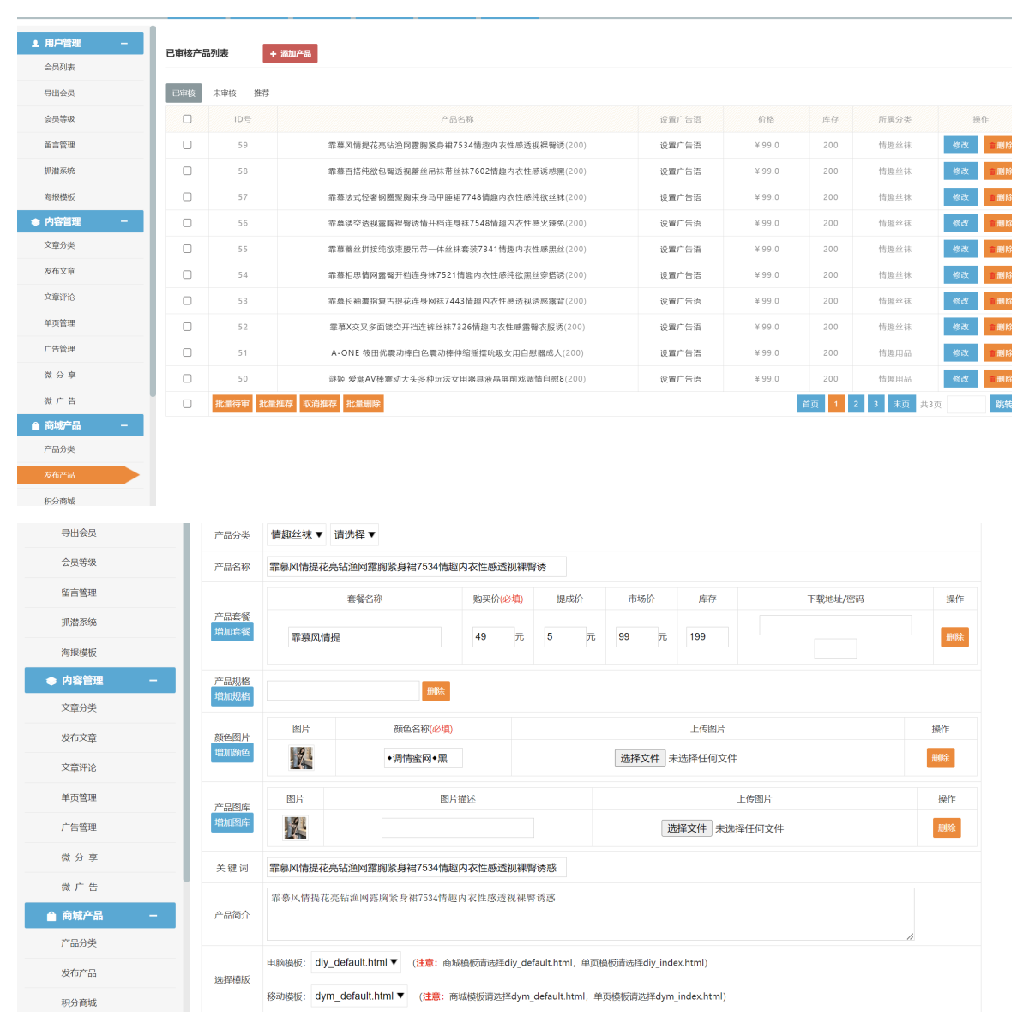Click the user icon beside 用户管理
Viewport: 1029px width, 1029px height.
35,43
